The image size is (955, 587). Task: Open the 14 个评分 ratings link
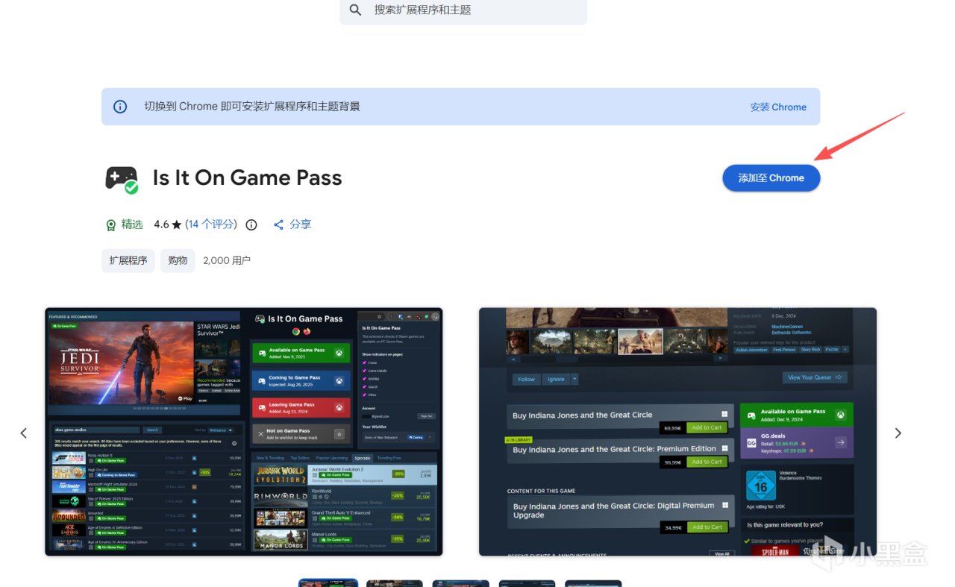pos(213,224)
